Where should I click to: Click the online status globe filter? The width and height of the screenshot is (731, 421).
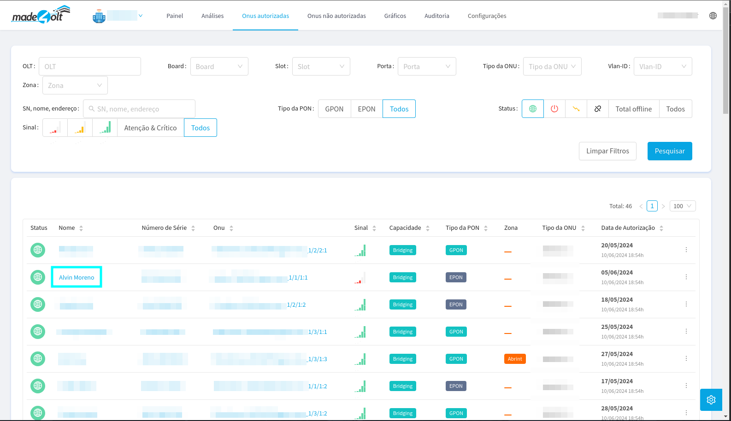[532, 109]
